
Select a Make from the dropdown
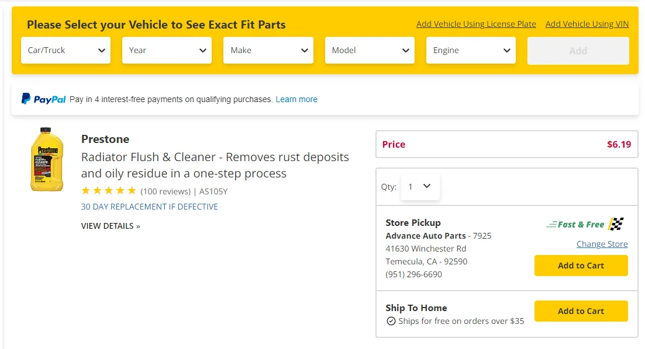click(268, 50)
